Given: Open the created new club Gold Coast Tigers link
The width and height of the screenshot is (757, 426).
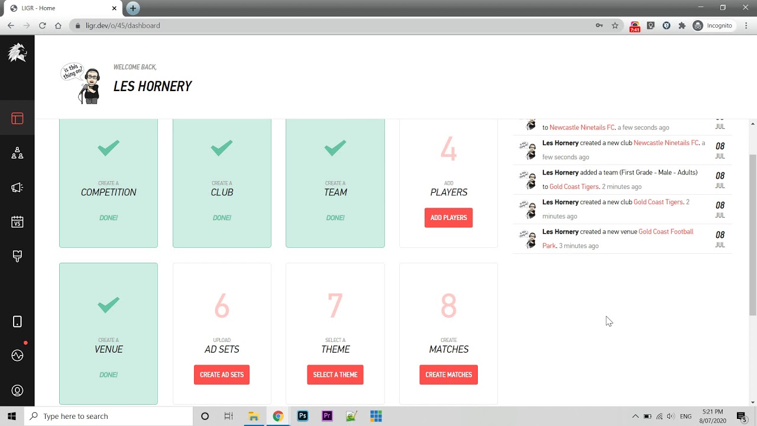Looking at the screenshot, I should pos(658,202).
